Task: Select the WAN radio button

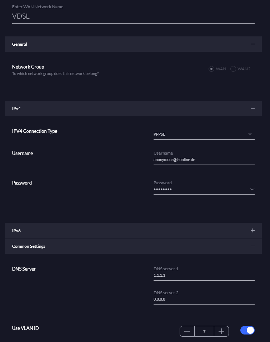Action: (x=211, y=69)
